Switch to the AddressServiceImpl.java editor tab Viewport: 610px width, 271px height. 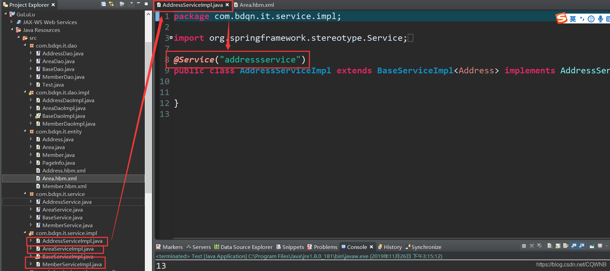[192, 5]
